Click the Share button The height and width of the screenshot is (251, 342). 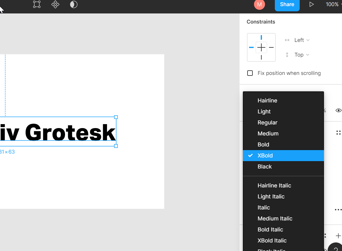(x=287, y=4)
